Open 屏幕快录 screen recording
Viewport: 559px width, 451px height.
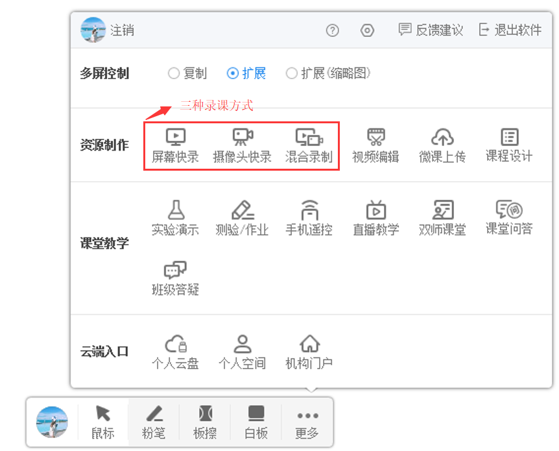click(175, 145)
